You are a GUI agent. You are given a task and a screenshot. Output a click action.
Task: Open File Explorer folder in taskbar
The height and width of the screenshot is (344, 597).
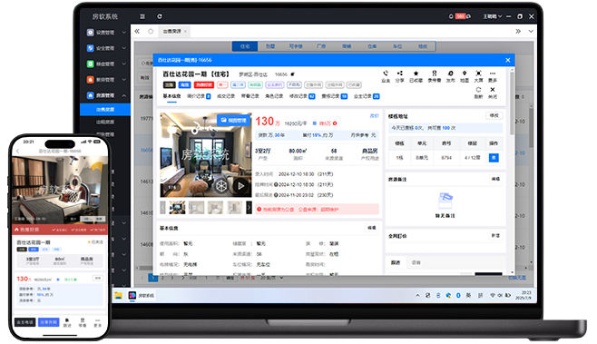tap(118, 295)
